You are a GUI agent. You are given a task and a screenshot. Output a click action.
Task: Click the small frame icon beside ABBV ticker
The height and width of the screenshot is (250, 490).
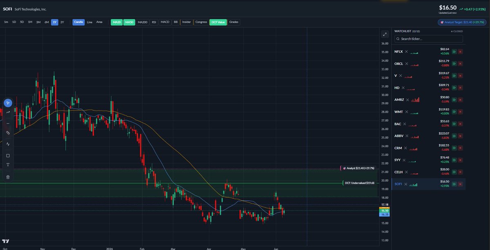click(408, 136)
